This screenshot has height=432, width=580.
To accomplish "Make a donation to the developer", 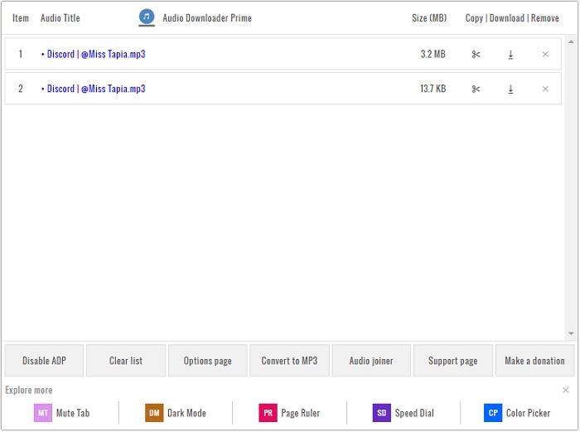I will tap(534, 362).
